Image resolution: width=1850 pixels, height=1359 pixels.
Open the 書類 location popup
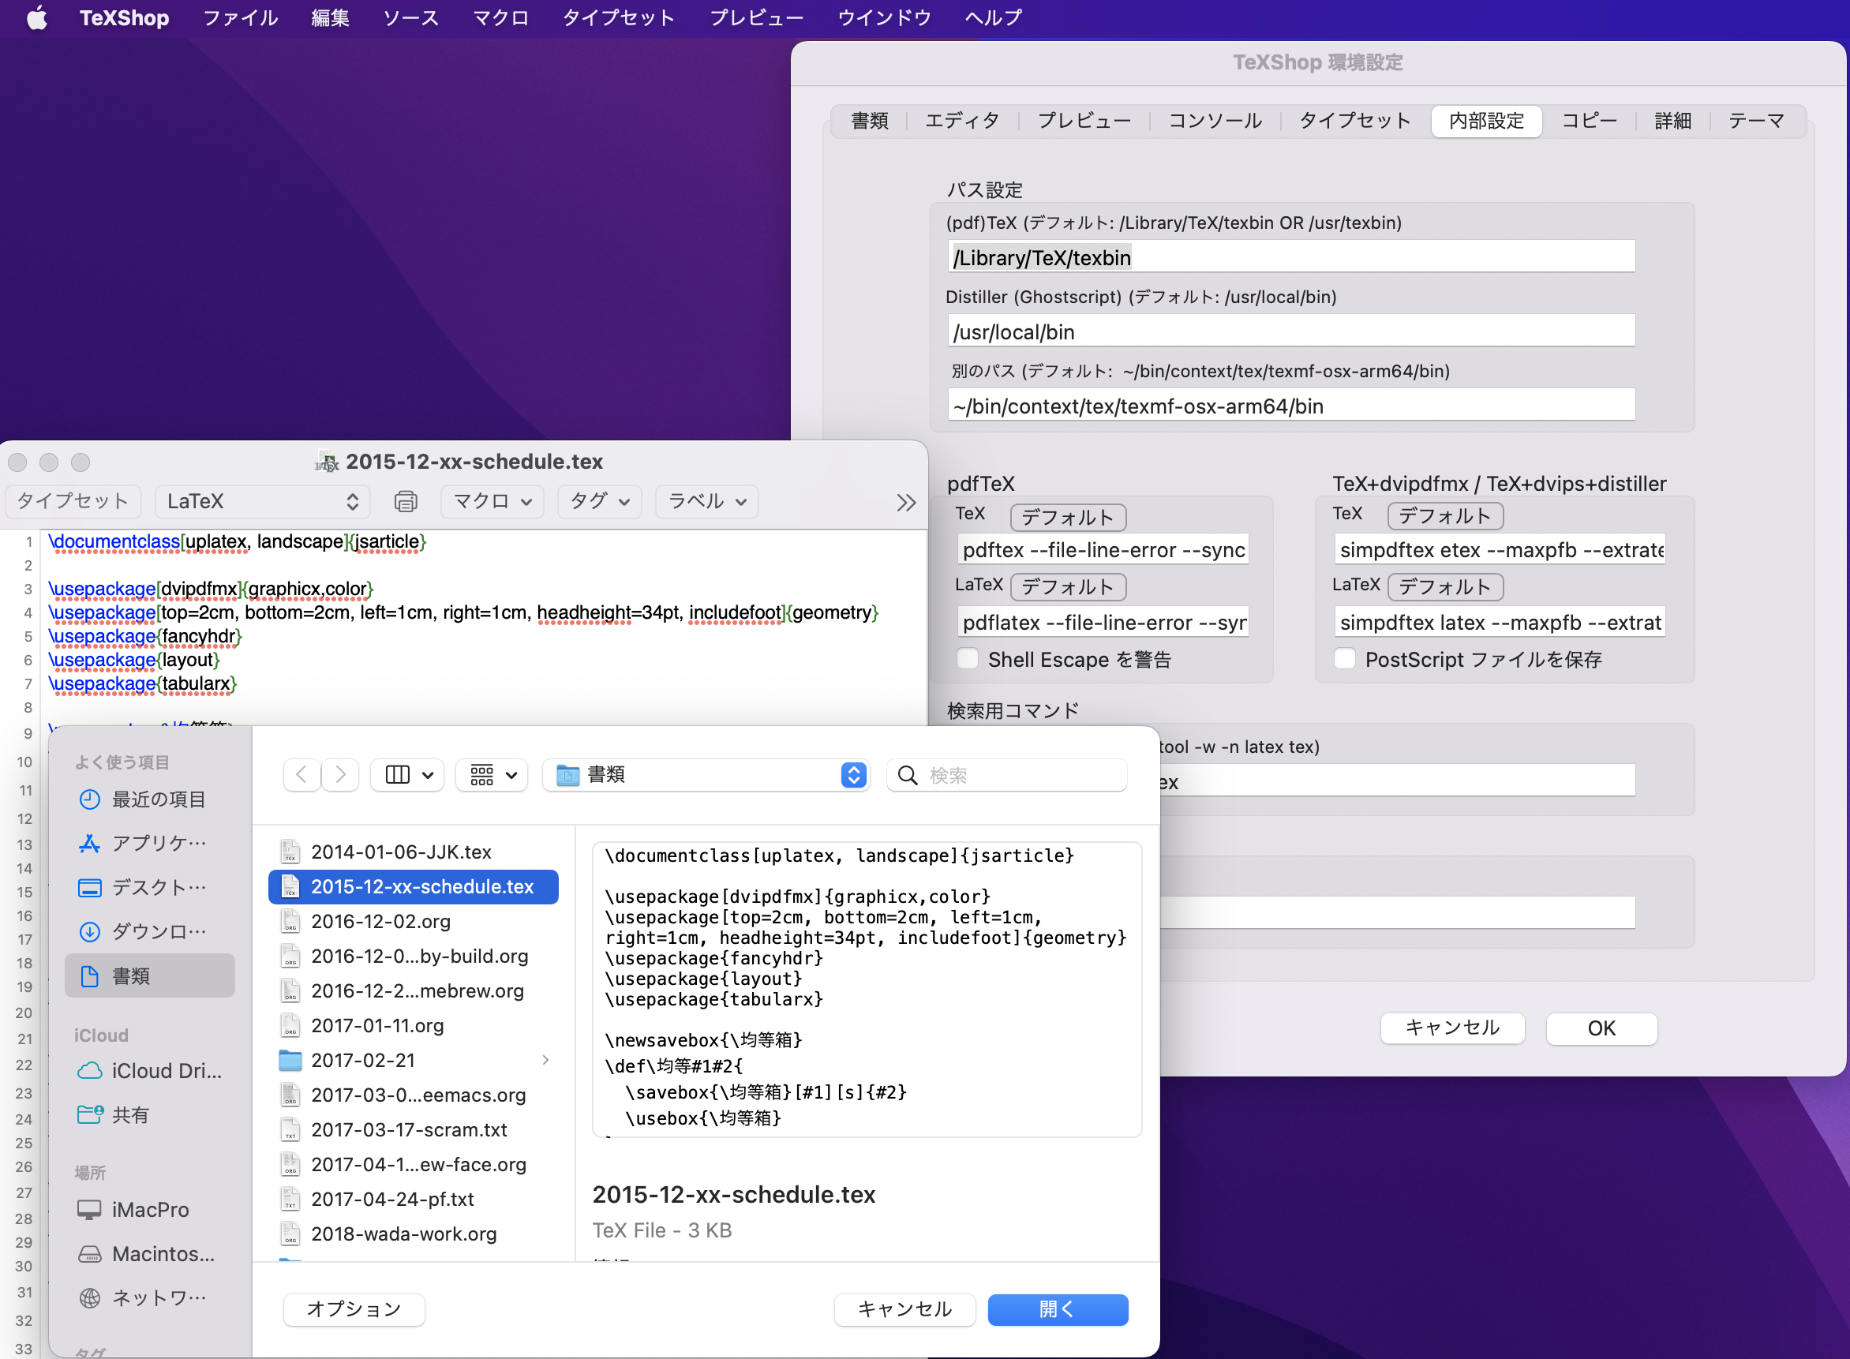706,774
